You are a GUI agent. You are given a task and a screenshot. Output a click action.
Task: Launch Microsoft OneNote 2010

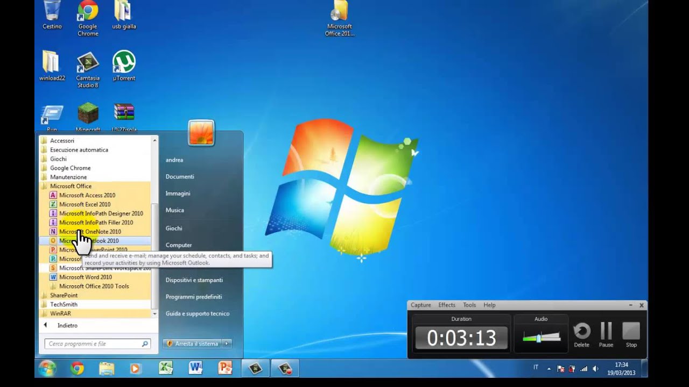[x=90, y=232]
